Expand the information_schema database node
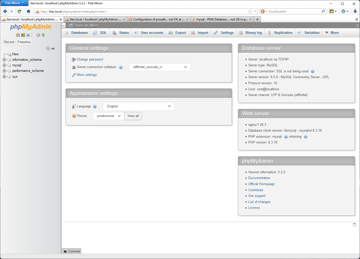 click(x=4, y=60)
